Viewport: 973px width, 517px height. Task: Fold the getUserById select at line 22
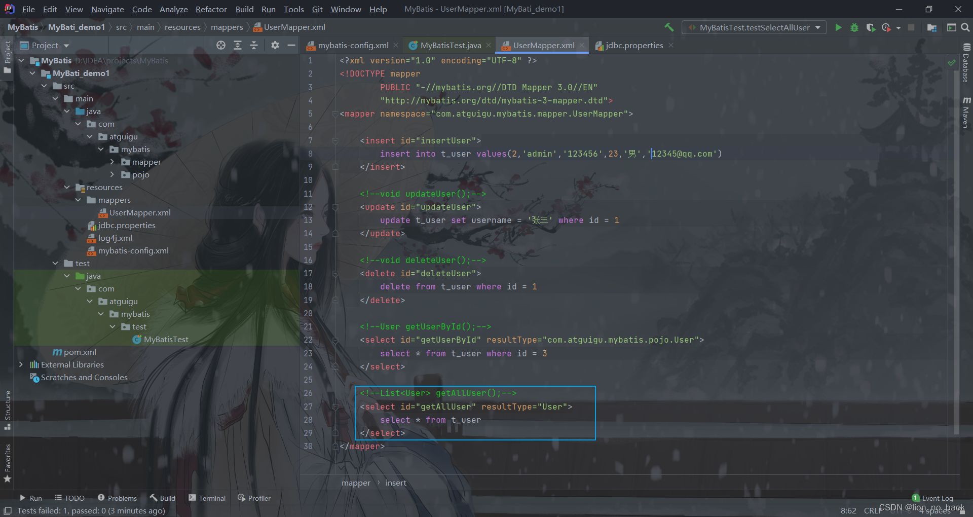[335, 340]
